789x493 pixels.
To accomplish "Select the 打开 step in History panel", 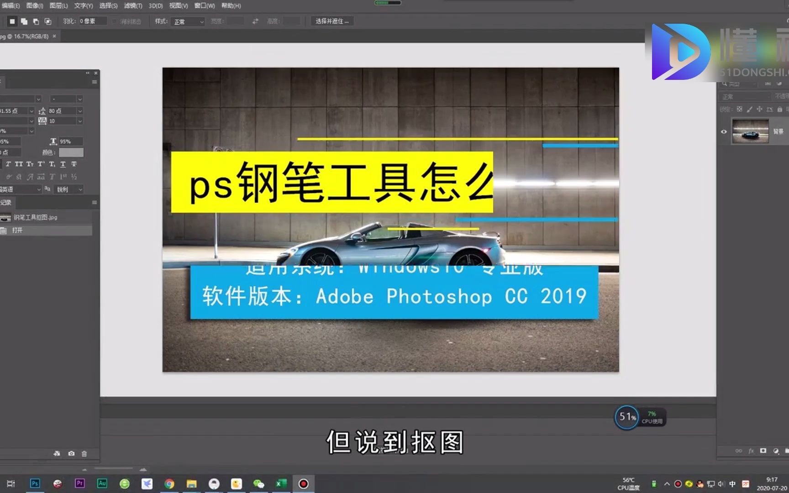I will pos(18,231).
